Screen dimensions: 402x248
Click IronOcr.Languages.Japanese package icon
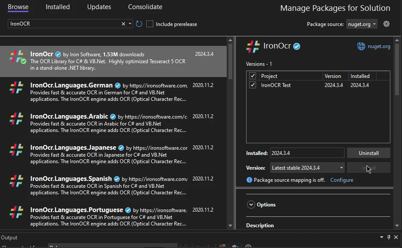click(16, 150)
